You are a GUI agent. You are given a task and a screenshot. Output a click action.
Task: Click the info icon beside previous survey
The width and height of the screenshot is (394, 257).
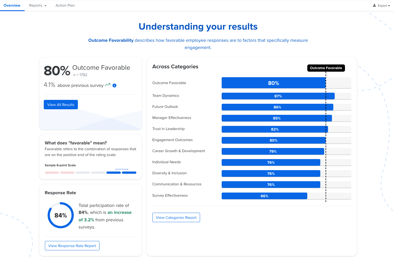[114, 85]
